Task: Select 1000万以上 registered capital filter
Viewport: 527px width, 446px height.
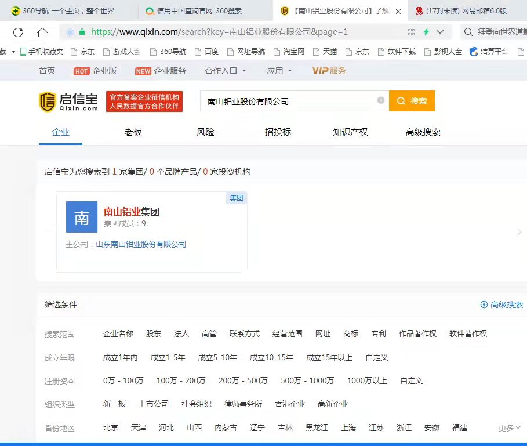Action: tap(367, 381)
